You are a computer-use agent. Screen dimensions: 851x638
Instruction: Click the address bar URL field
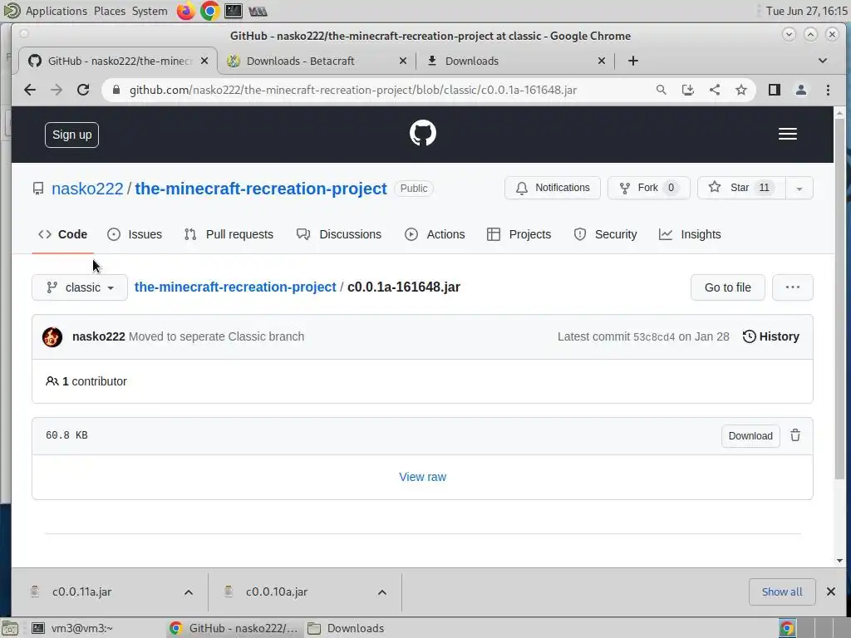pos(352,90)
